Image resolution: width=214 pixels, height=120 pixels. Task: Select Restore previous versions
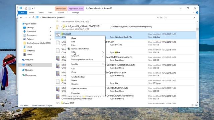coord(82,59)
